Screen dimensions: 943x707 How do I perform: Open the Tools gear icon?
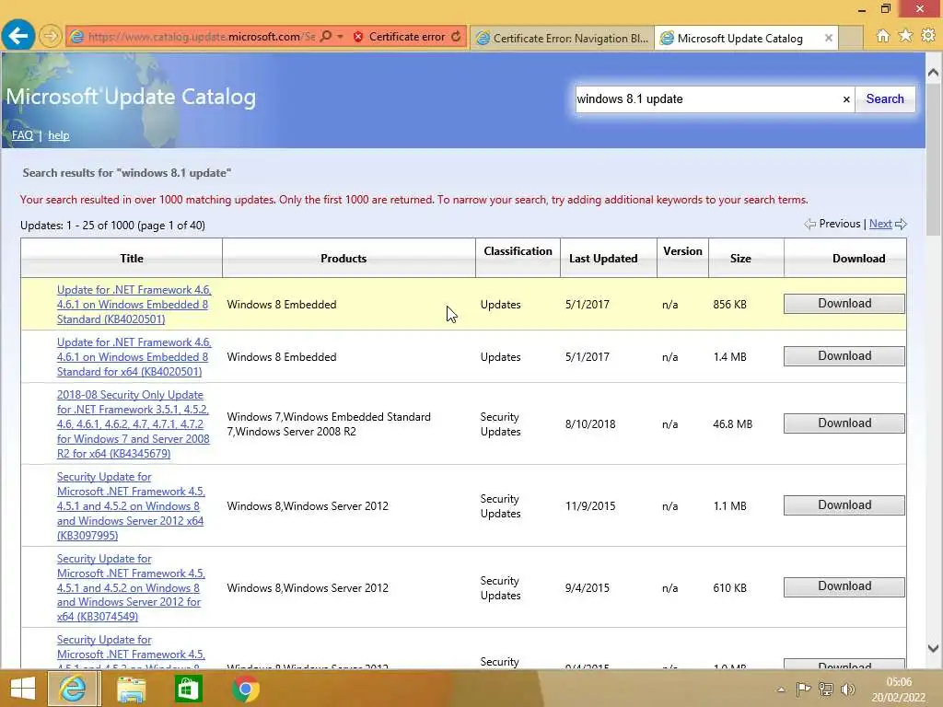(928, 36)
